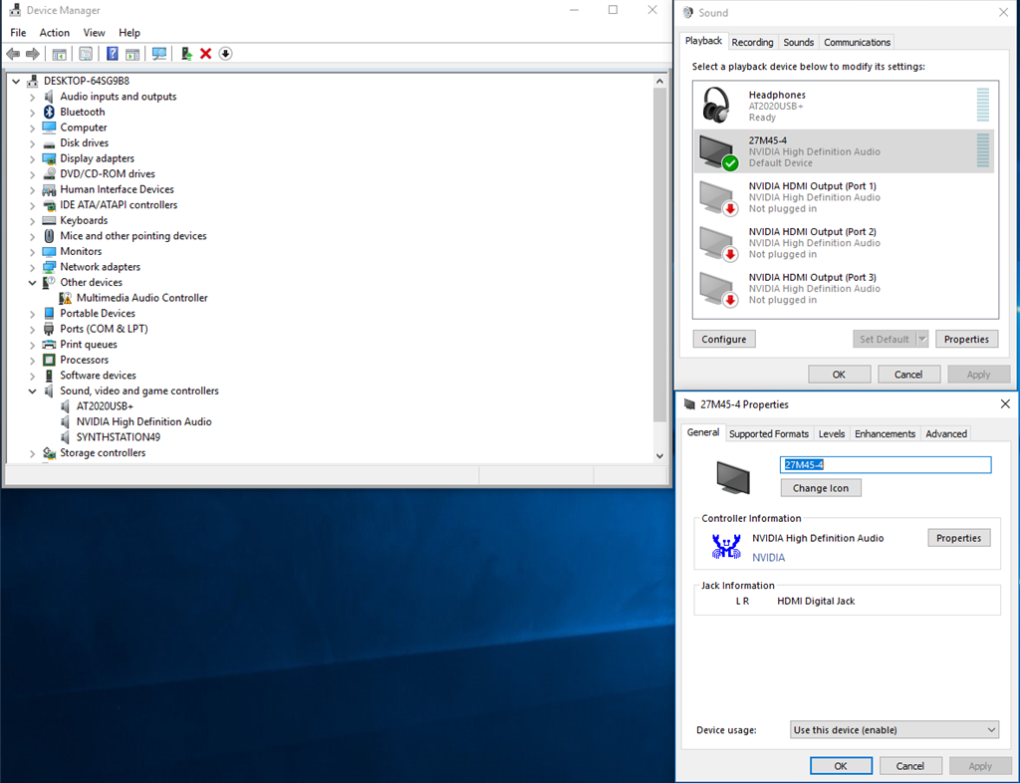Click NVIDIA HDMI Output Port 3 monitor icon

pos(718,289)
